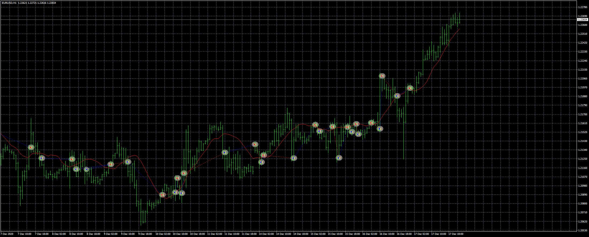Click the 1.21610 price axis label

pyautogui.click(x=583, y=123)
